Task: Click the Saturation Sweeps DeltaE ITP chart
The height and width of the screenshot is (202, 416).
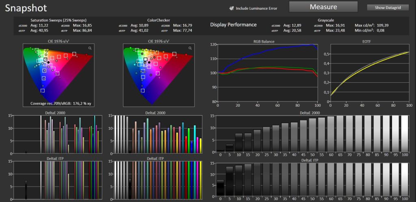Action: (x=57, y=180)
